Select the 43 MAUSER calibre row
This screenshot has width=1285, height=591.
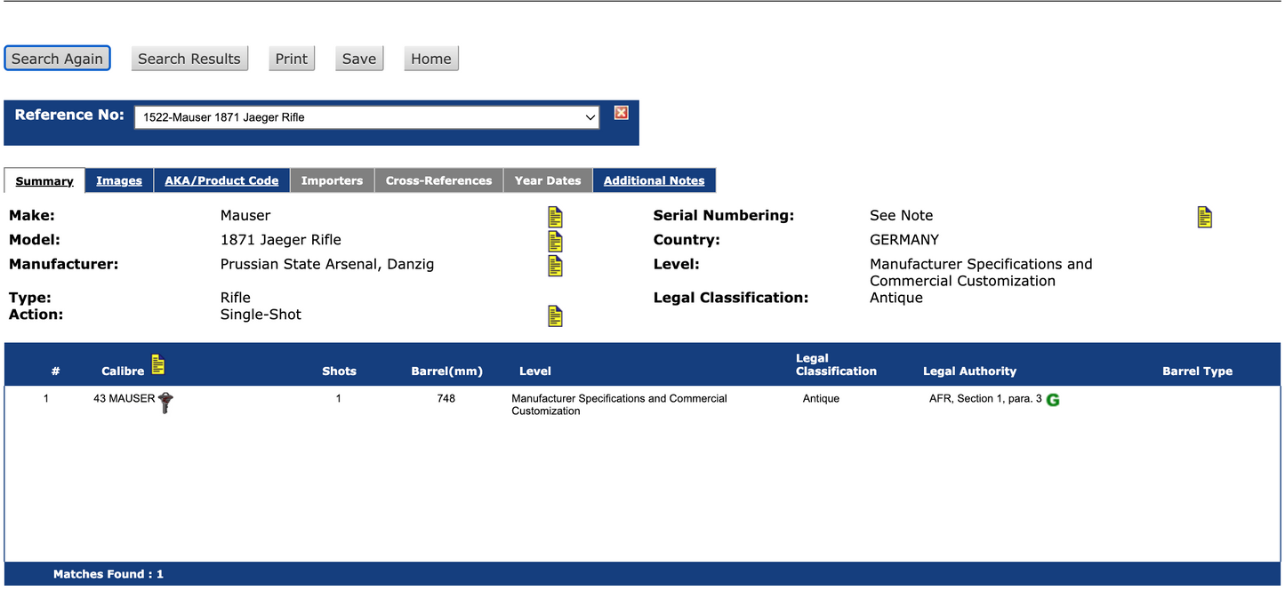pos(642,404)
